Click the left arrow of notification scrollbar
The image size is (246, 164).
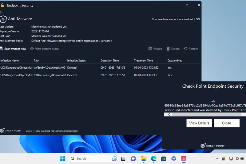pyautogui.click(x=169, y=114)
